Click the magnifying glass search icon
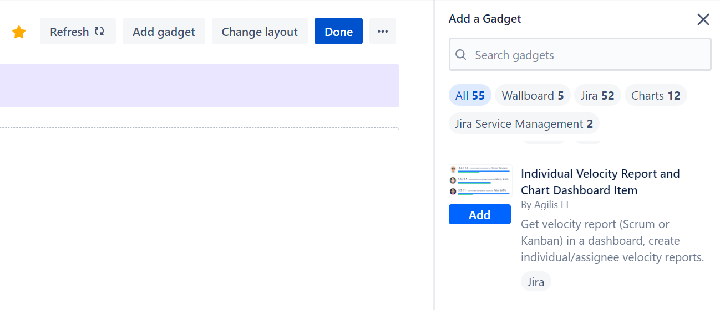The width and height of the screenshot is (720, 310). tap(460, 55)
